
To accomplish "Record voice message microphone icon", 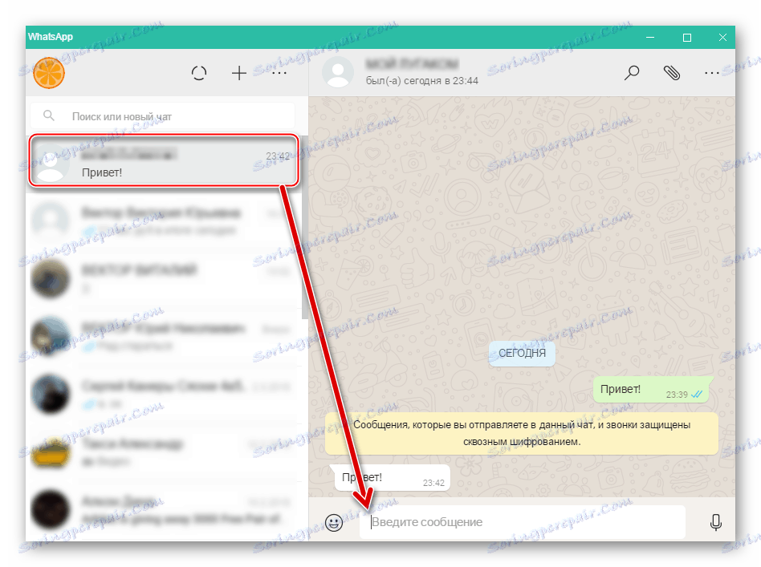I will point(715,522).
